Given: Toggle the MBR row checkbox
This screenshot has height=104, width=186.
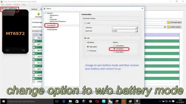Looking at the screenshot, I should (34, 41).
